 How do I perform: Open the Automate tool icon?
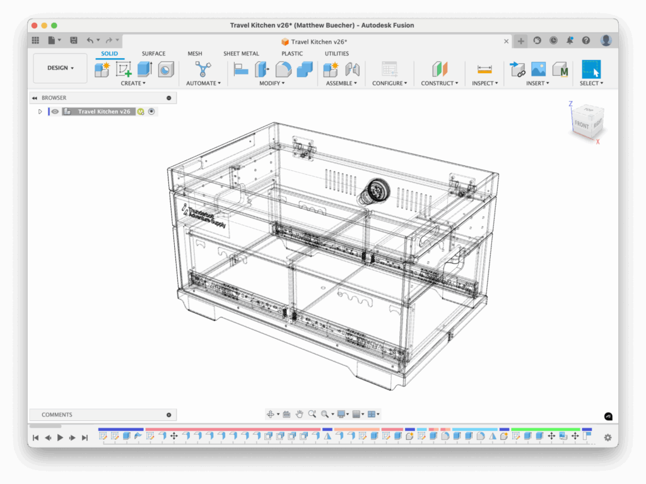pyautogui.click(x=203, y=69)
